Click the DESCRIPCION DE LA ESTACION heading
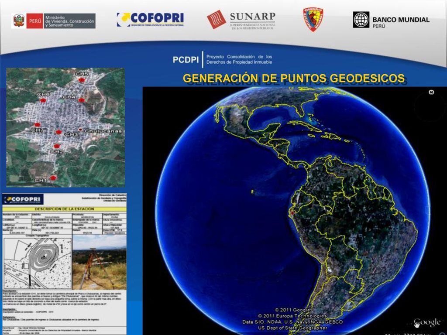Screen dimensions: 447x335 pos(65,209)
